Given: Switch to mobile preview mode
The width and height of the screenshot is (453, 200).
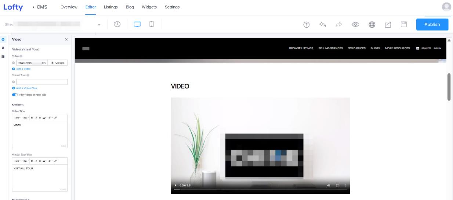Looking at the screenshot, I should 151,24.
